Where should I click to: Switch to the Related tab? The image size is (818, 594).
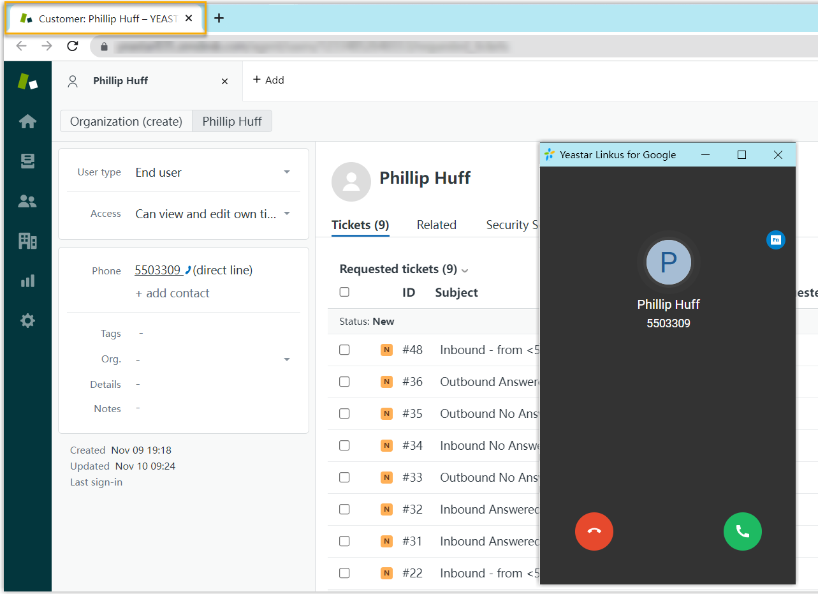[x=436, y=225]
